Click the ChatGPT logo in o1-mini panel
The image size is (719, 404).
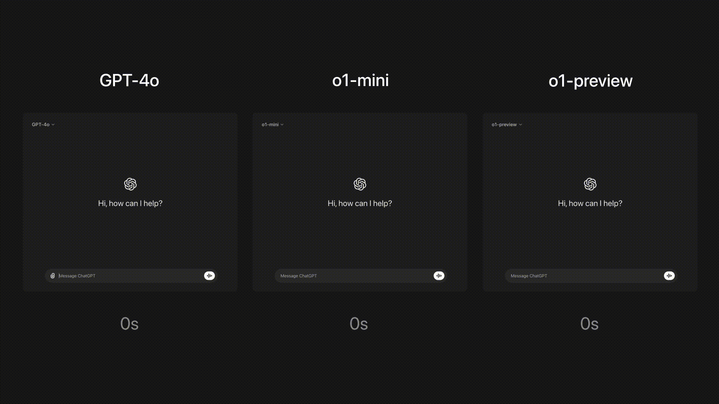coord(360,184)
